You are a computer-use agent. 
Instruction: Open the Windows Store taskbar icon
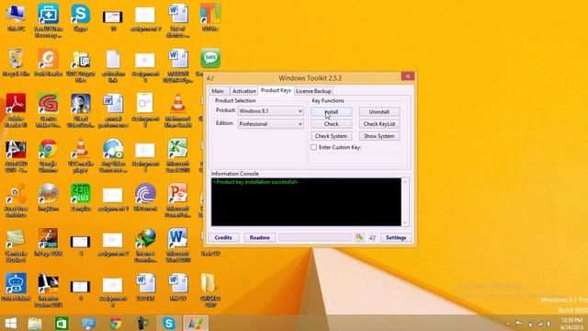coord(62,323)
